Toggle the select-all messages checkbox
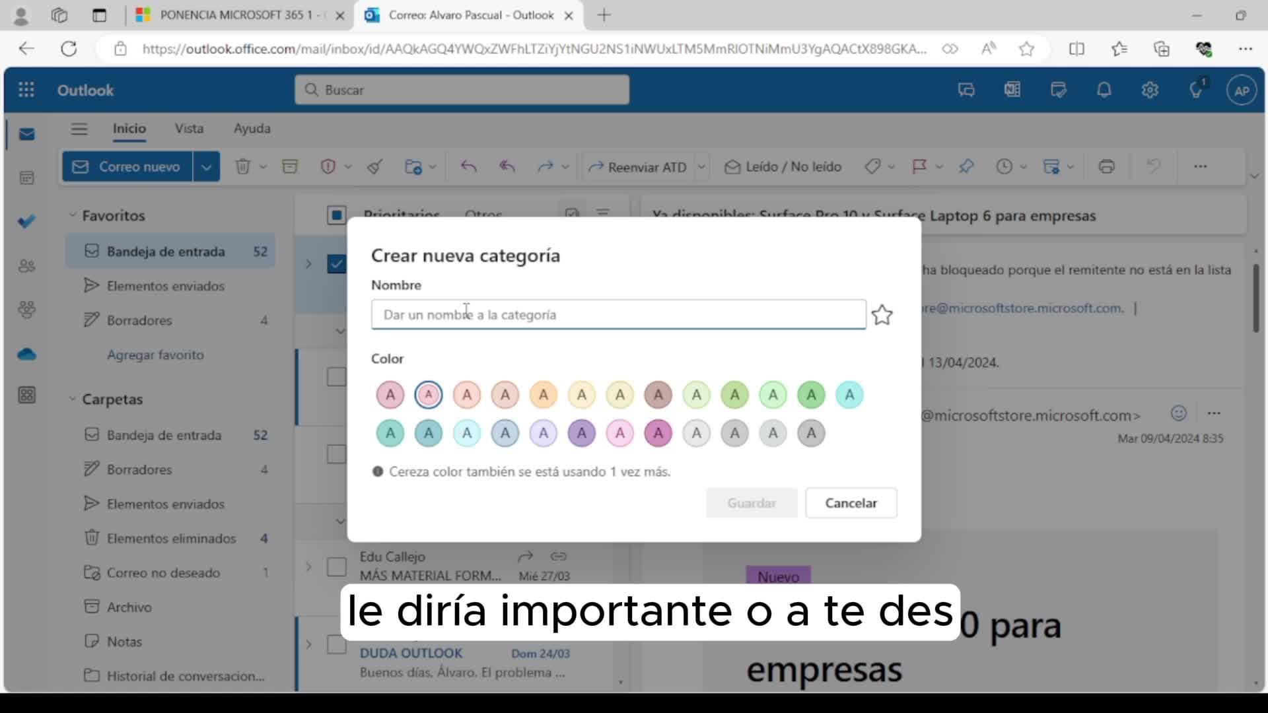Screen dimensions: 1268x713 click(336, 215)
